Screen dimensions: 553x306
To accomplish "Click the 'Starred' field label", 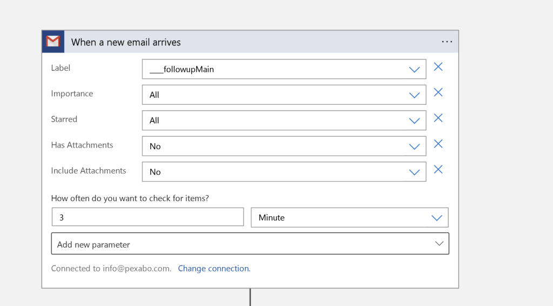I will coord(64,119).
